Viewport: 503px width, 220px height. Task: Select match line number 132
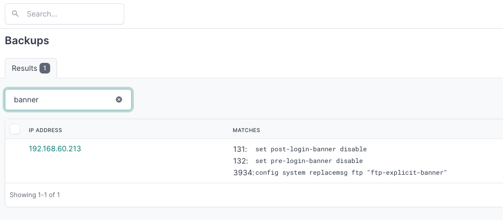click(240, 161)
